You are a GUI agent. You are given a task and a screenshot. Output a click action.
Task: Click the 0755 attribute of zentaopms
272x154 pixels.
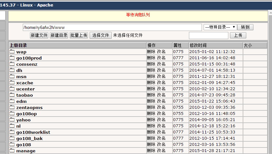pos(178,107)
